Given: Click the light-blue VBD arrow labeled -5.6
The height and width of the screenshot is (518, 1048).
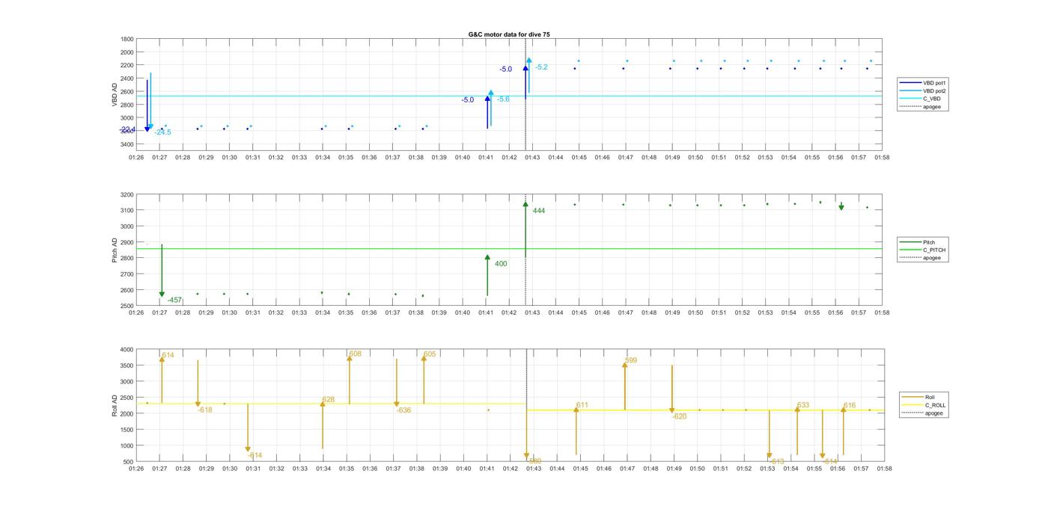Looking at the screenshot, I should point(491,108).
